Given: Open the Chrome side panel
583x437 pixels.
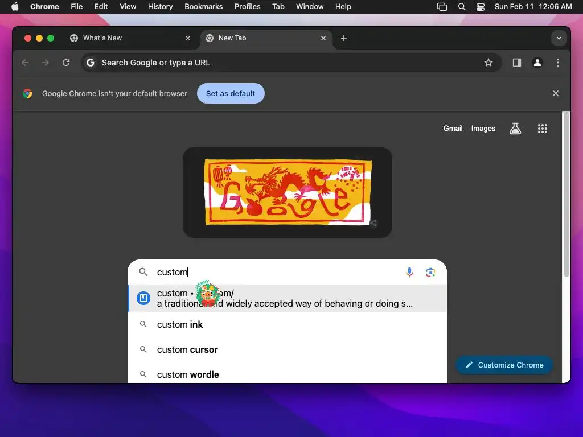Looking at the screenshot, I should (x=517, y=63).
